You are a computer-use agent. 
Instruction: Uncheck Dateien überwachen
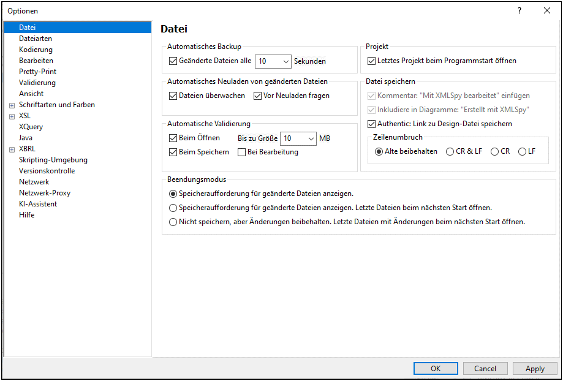(173, 96)
